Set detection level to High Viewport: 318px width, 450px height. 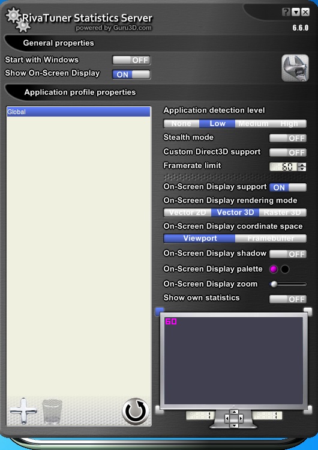(x=289, y=124)
